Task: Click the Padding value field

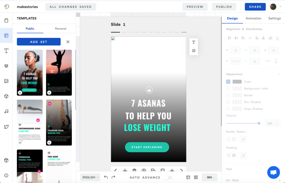Action: pyautogui.click(x=243, y=155)
